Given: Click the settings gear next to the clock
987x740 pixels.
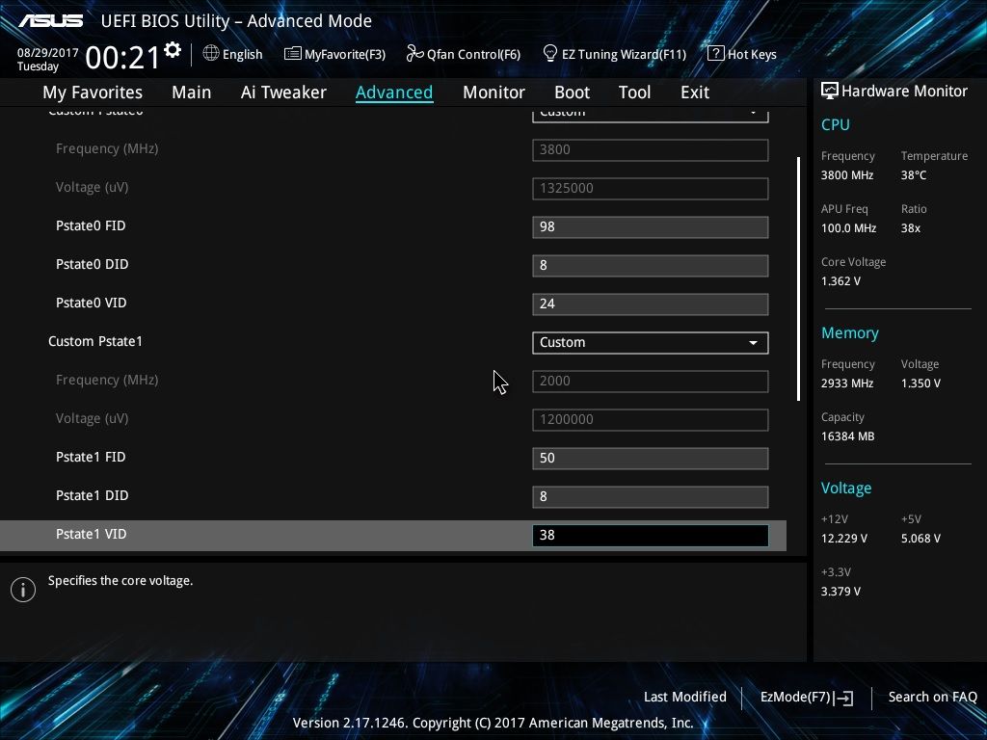Looking at the screenshot, I should click(x=173, y=50).
